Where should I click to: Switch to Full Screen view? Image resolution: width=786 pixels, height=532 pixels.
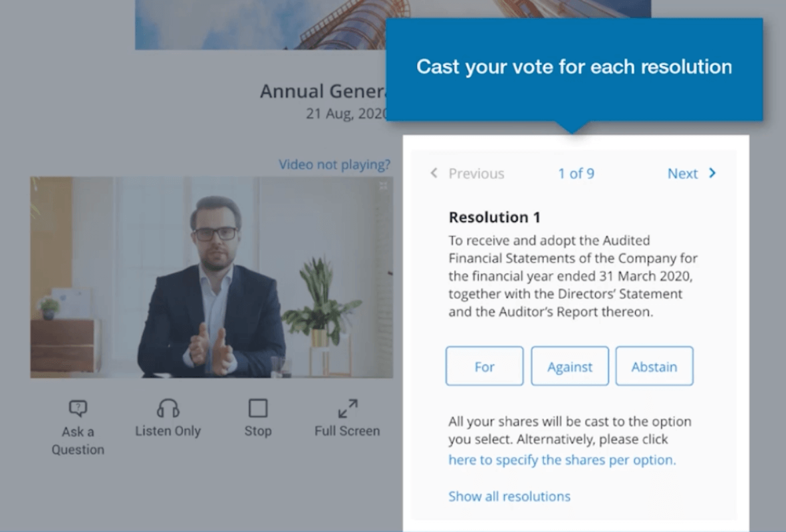[x=346, y=418]
